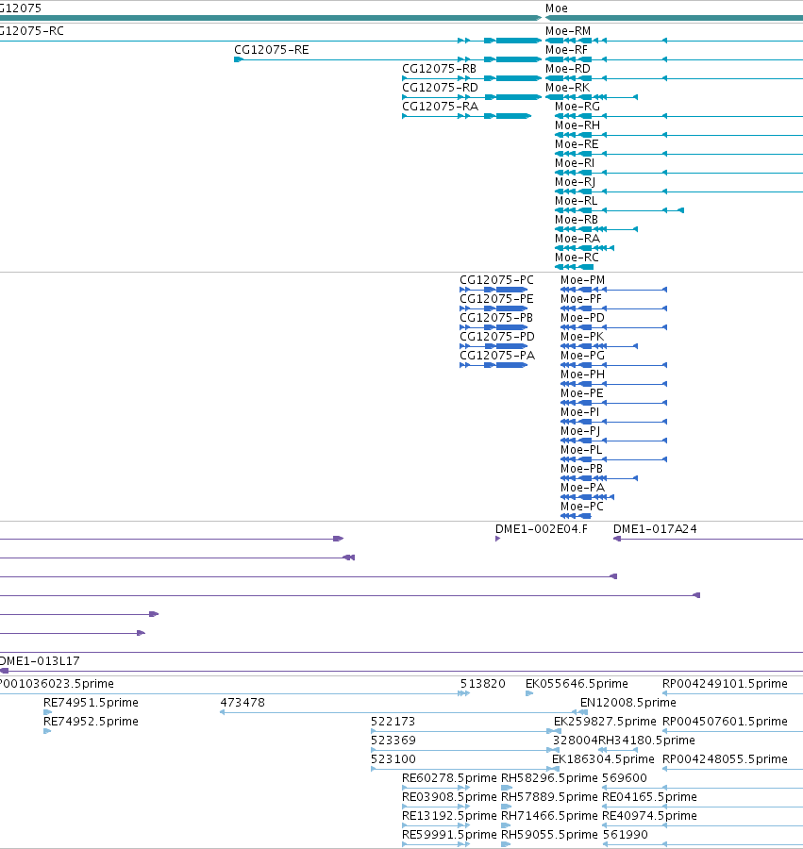Select the RE74952.5prime EST label
This screenshot has height=849, width=803.
[91, 722]
